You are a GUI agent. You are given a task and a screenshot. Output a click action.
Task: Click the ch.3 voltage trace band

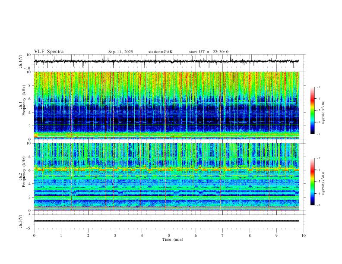pyautogui.click(x=167, y=221)
